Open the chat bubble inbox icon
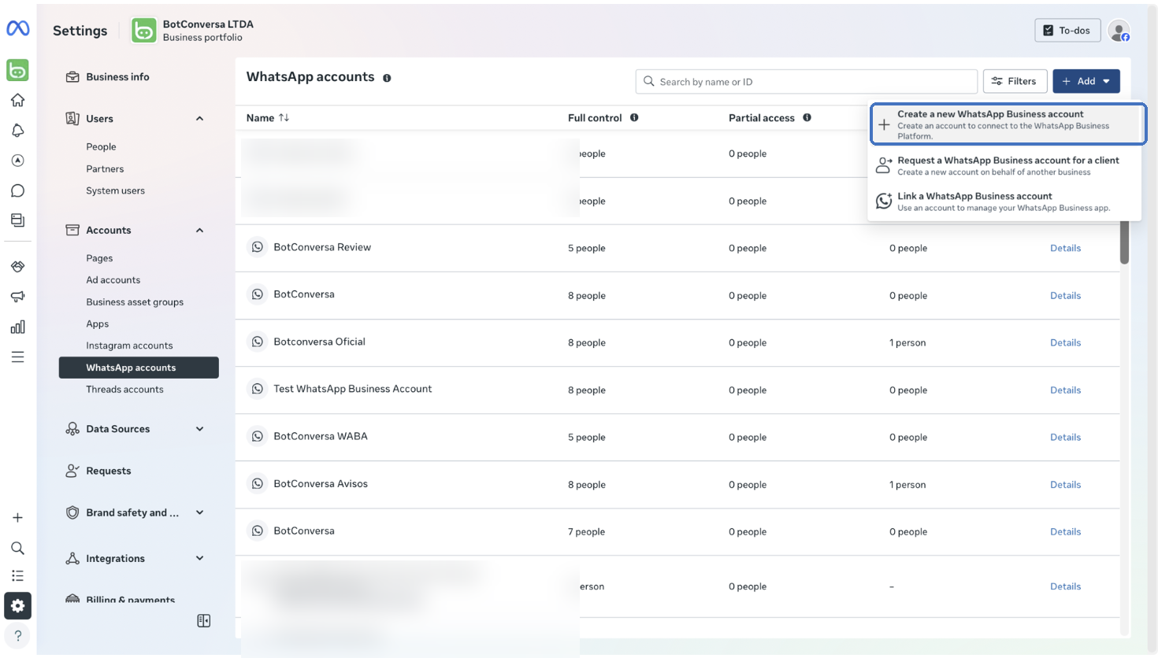 (x=17, y=190)
